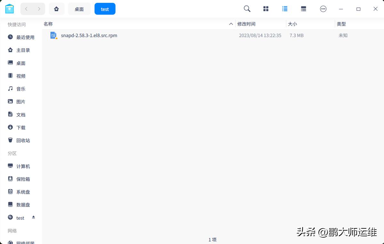Select the snapd-2.58.3-1.el8.src.rpm file
The width and height of the screenshot is (384, 244).
pos(89,35)
